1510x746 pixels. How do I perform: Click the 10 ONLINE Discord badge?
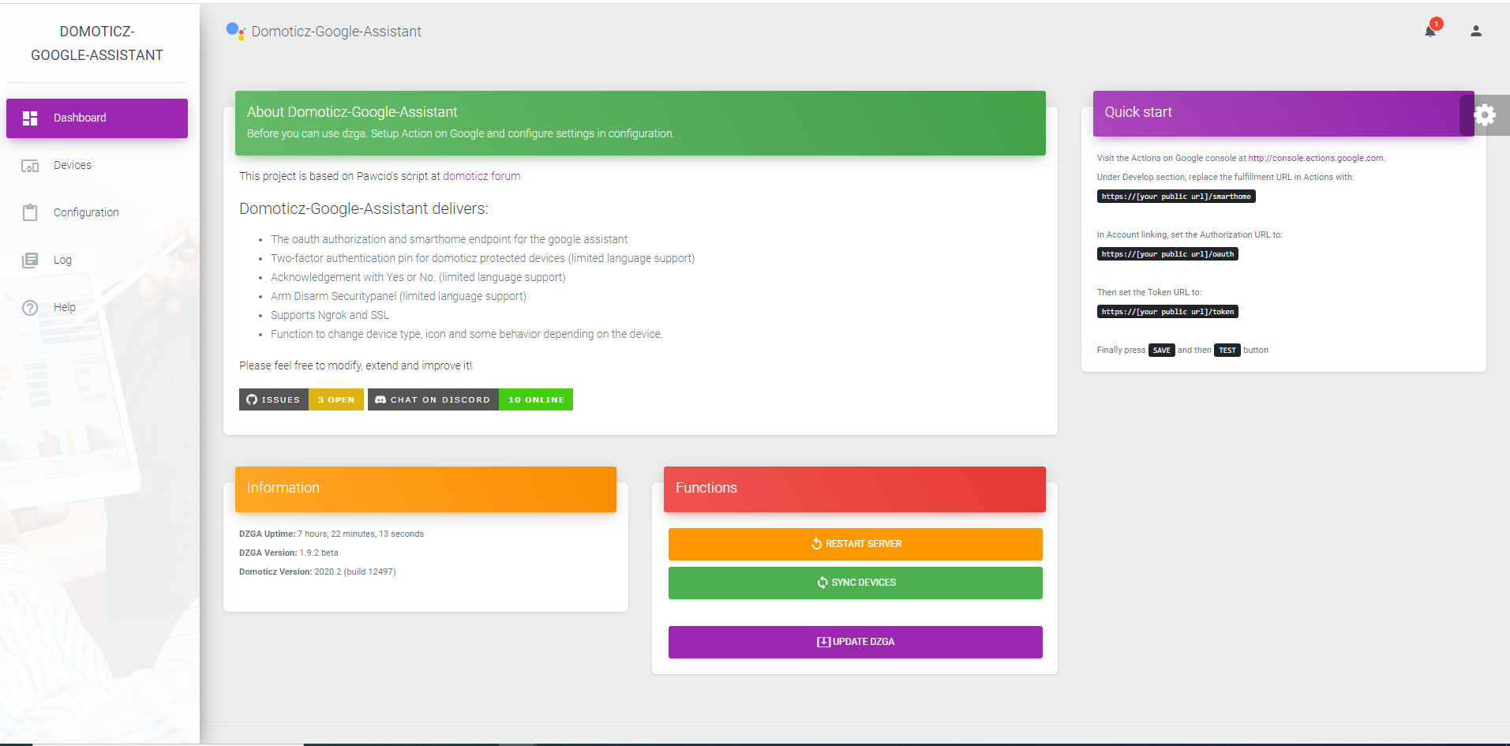pos(536,399)
